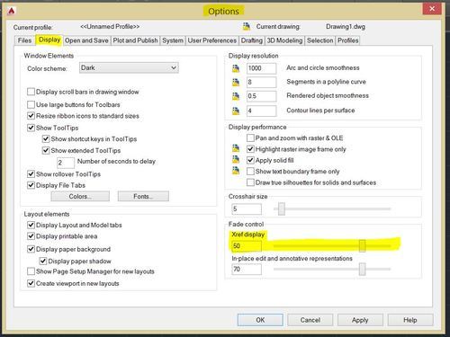Uncheck Display printable area
450x337 pixels.
pos(31,236)
